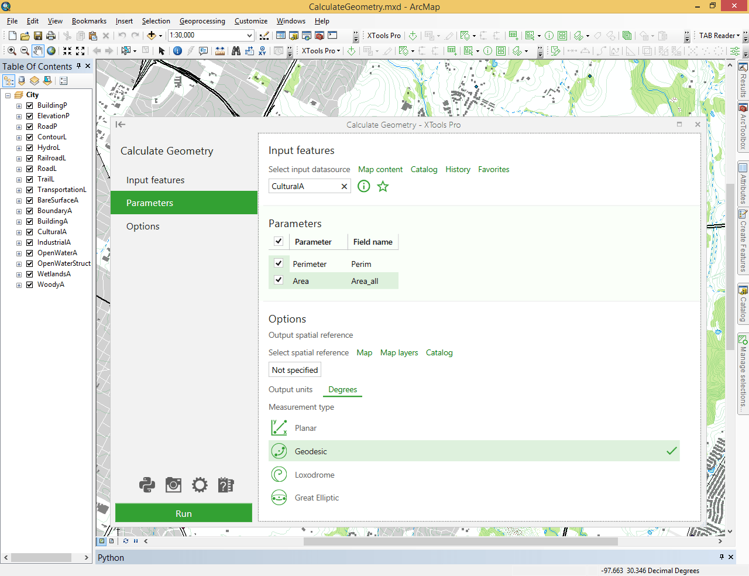
Task: Open the Find binoculars tool
Action: 236,51
